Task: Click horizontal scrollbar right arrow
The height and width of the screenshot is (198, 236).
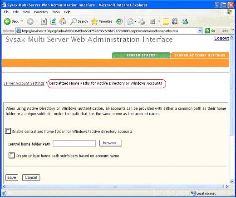Action: (226, 187)
